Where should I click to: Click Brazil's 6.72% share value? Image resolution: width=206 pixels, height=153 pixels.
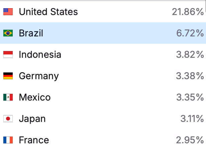pyautogui.click(x=190, y=33)
